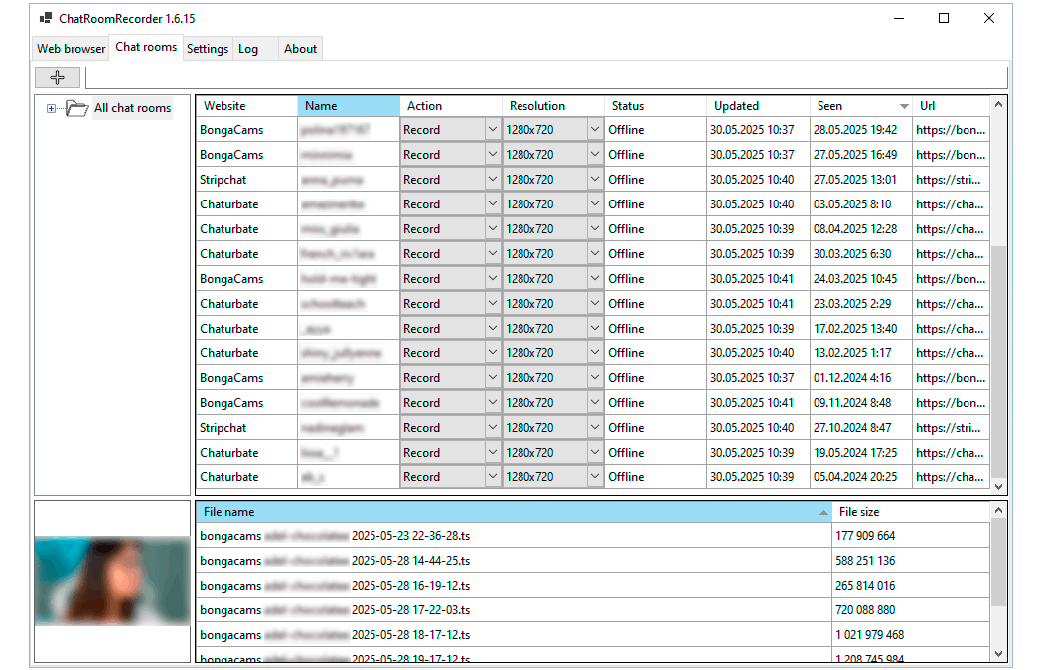Click the up arrow of the chat rooms scrollbar
This screenshot has height=670, width=1043.
click(999, 104)
